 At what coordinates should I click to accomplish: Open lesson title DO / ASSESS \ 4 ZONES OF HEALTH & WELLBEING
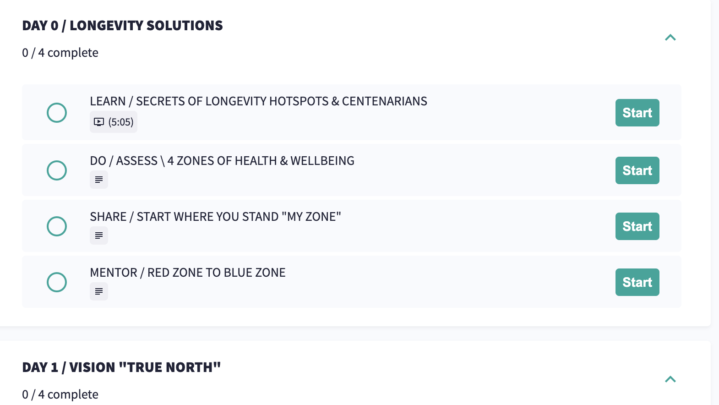(222, 161)
